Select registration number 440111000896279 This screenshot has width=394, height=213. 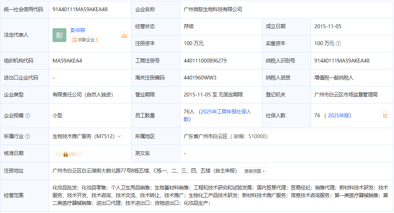click(205, 61)
